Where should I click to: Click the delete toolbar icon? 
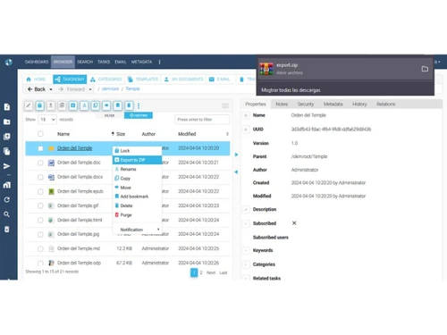(129, 105)
